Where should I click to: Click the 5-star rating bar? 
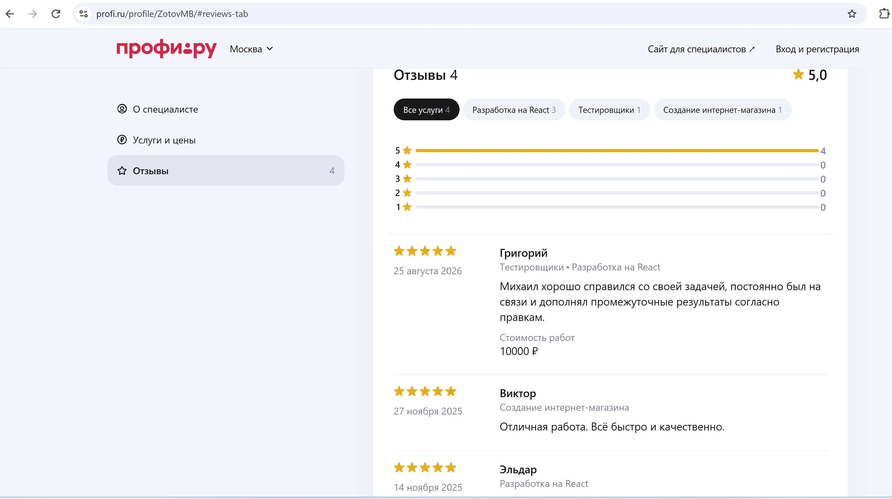click(x=617, y=150)
